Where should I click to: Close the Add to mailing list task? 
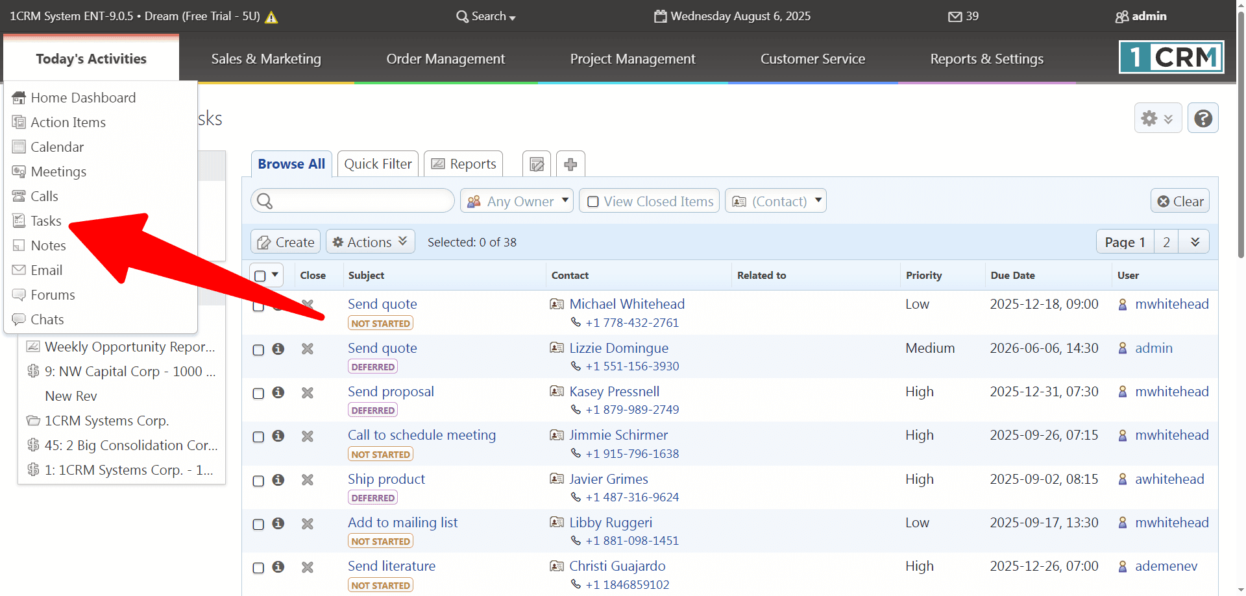tap(308, 524)
